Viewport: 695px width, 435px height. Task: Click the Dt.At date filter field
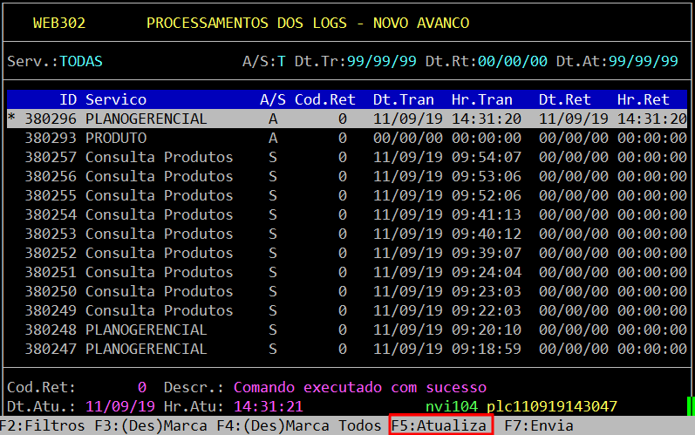(x=643, y=61)
